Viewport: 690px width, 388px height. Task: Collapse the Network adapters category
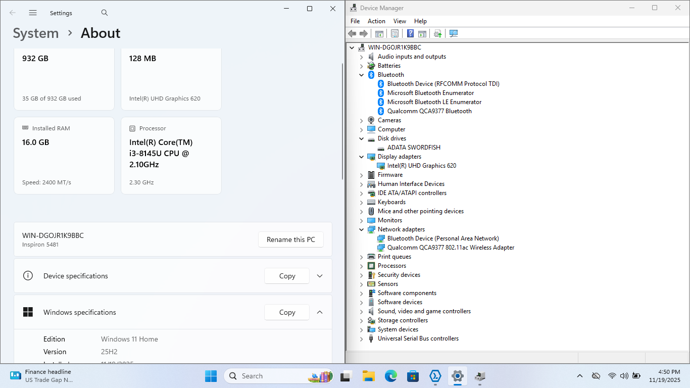pos(362,229)
